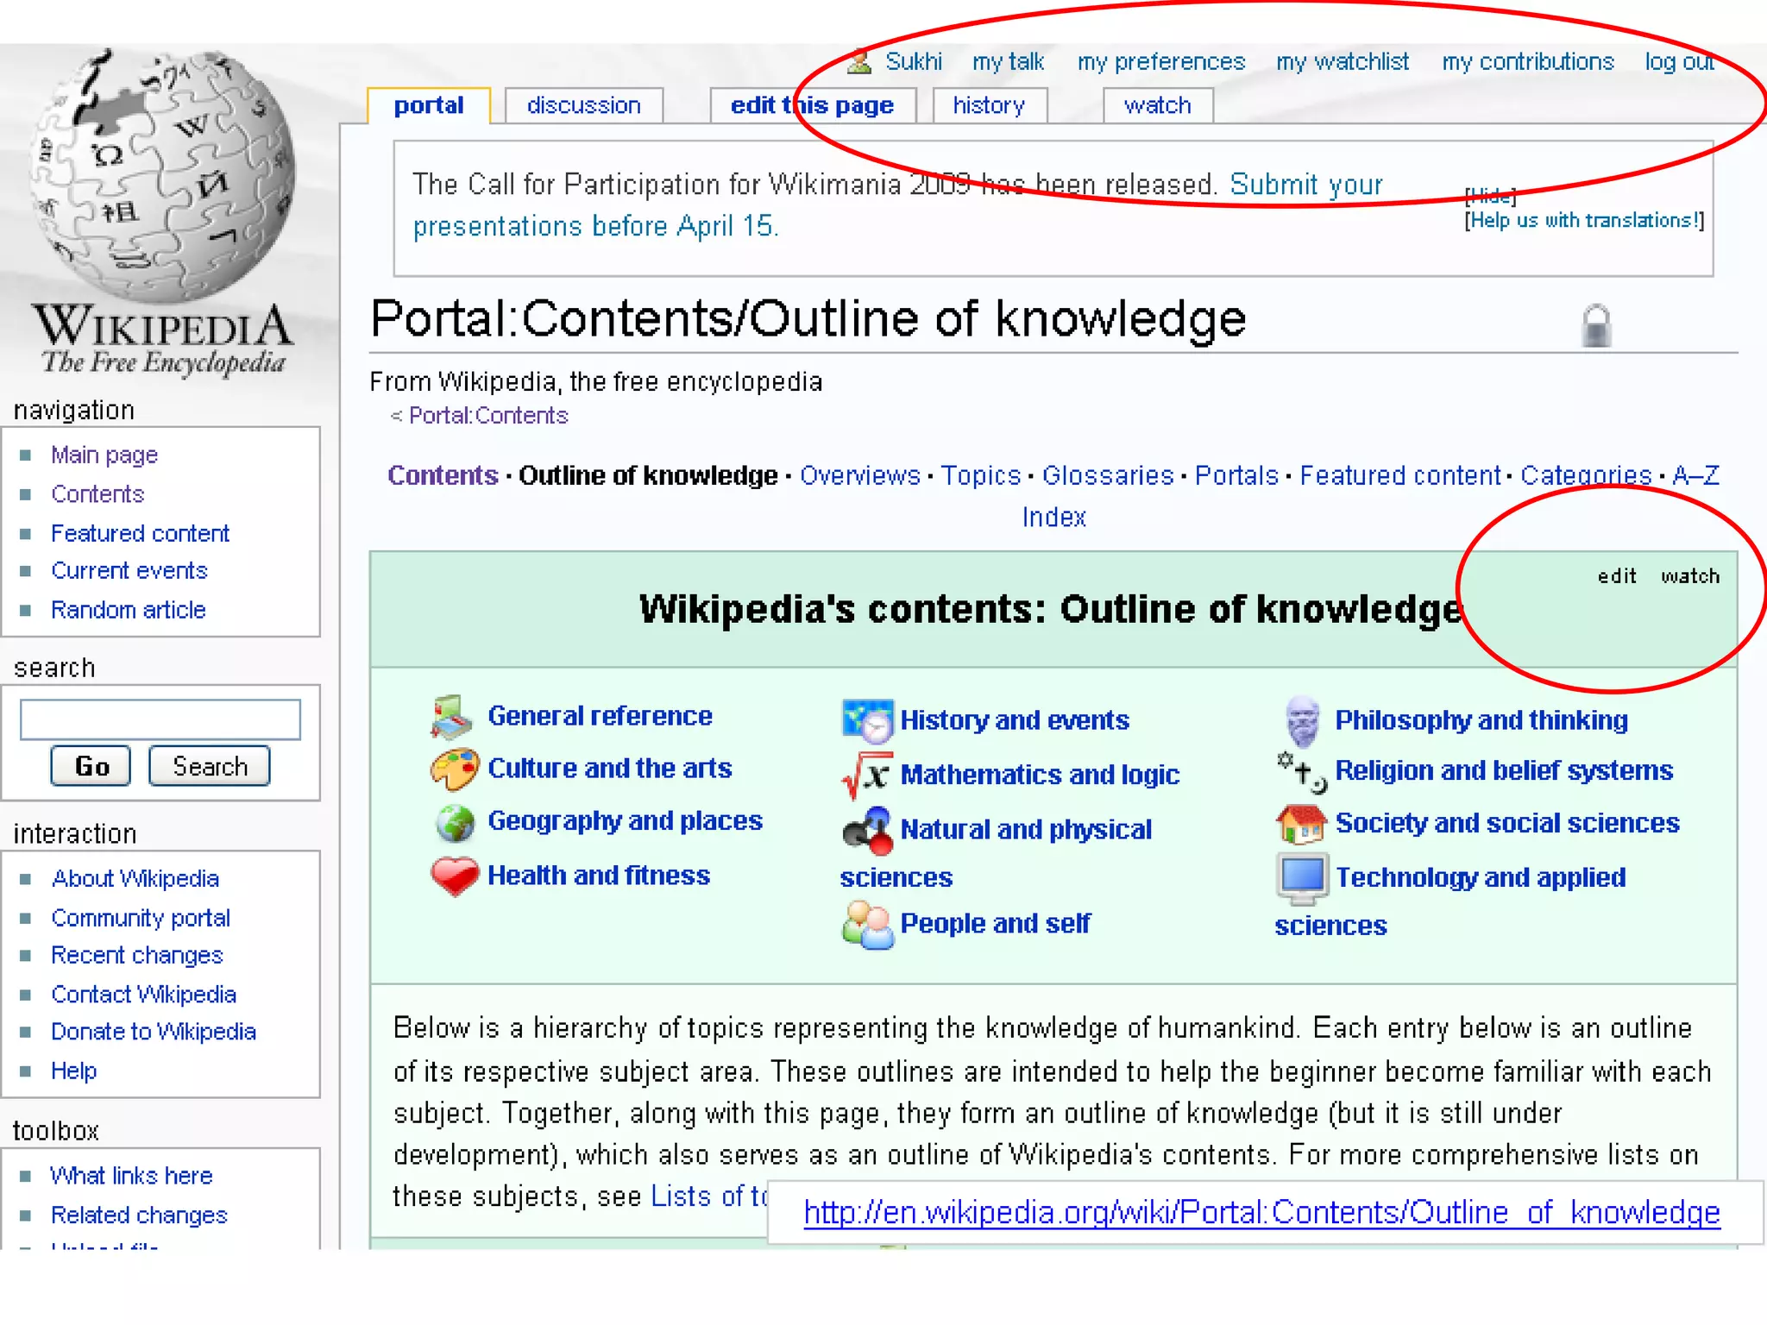Follow the Glossaries navigation link

[1107, 475]
